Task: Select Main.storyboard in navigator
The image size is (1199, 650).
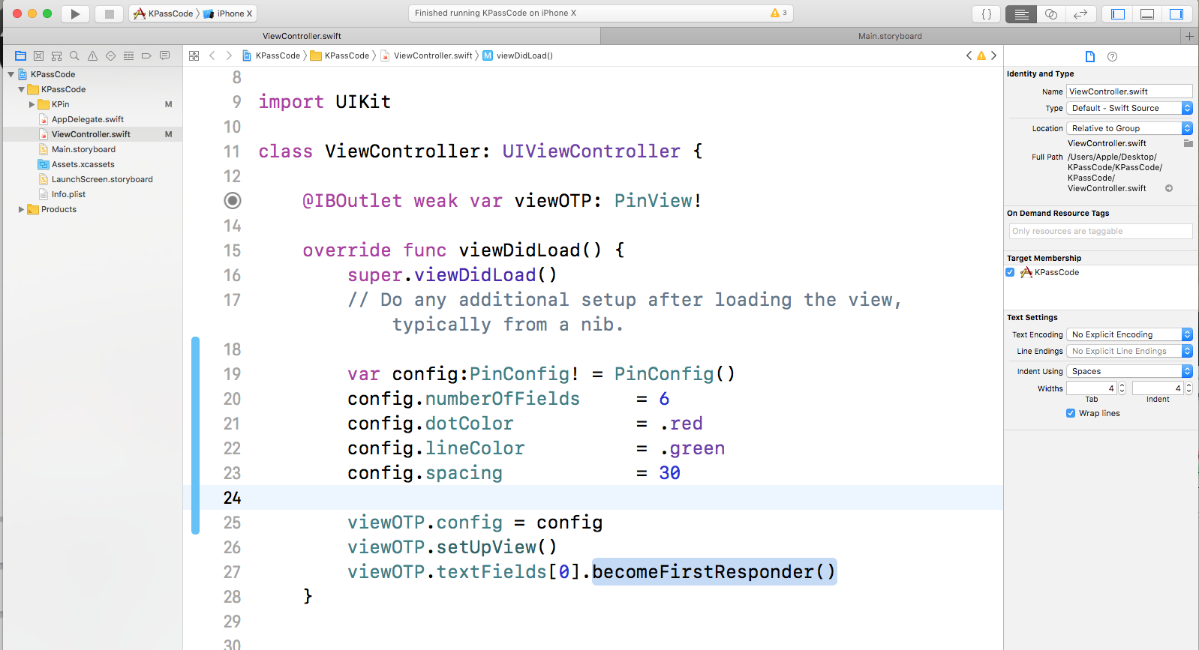Action: coord(83,149)
